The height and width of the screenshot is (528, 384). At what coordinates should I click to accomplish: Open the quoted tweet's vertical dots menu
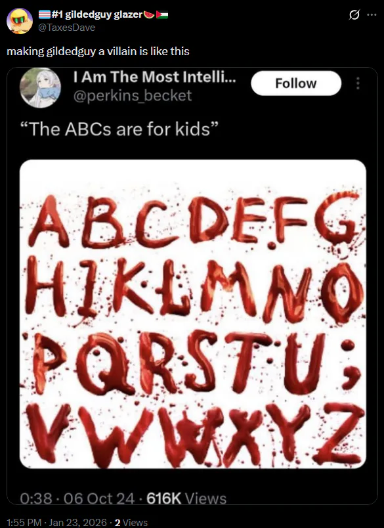click(358, 83)
